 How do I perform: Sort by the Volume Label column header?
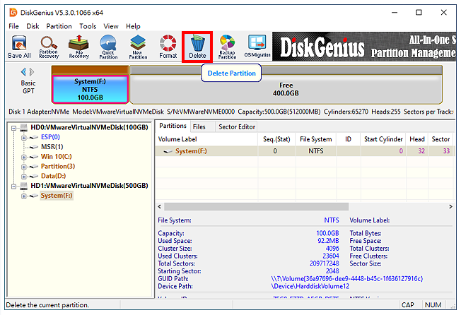click(x=206, y=139)
